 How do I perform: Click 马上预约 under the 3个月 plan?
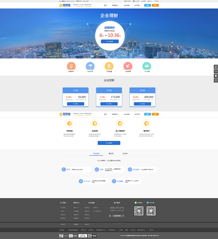(109, 104)
